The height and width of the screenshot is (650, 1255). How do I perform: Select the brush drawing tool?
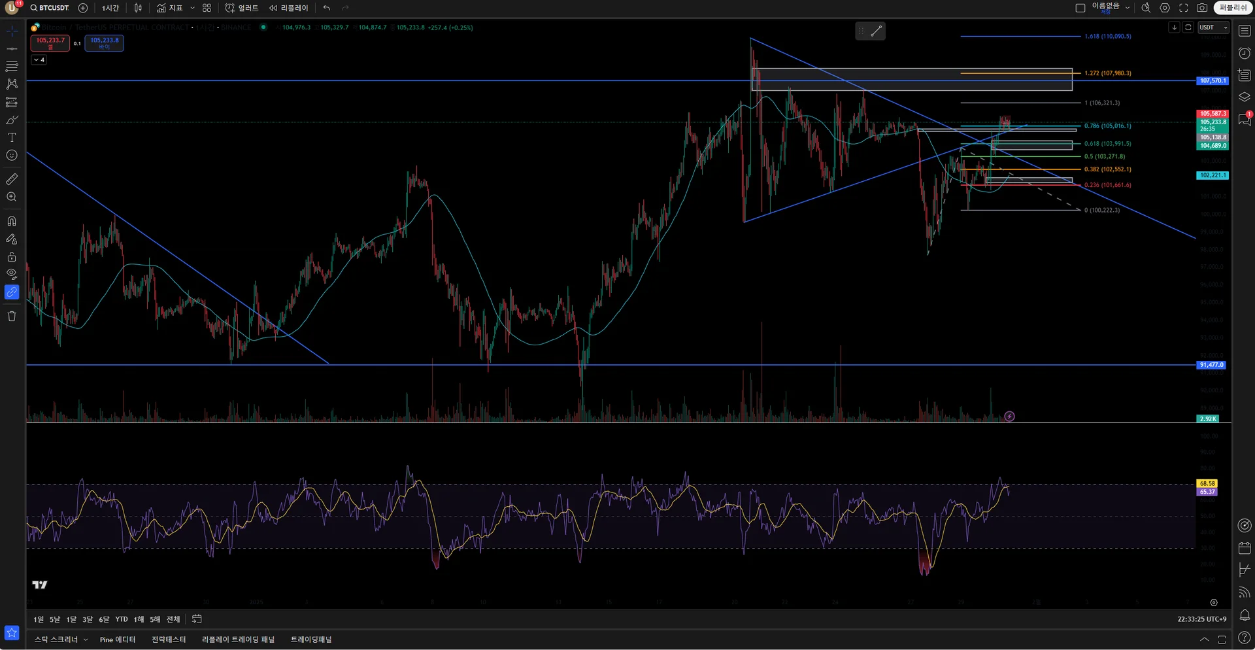point(12,120)
